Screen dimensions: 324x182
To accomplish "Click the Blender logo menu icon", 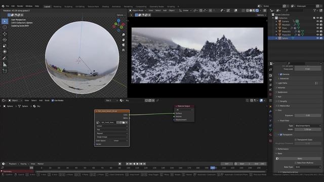I will click(x=3, y=6).
